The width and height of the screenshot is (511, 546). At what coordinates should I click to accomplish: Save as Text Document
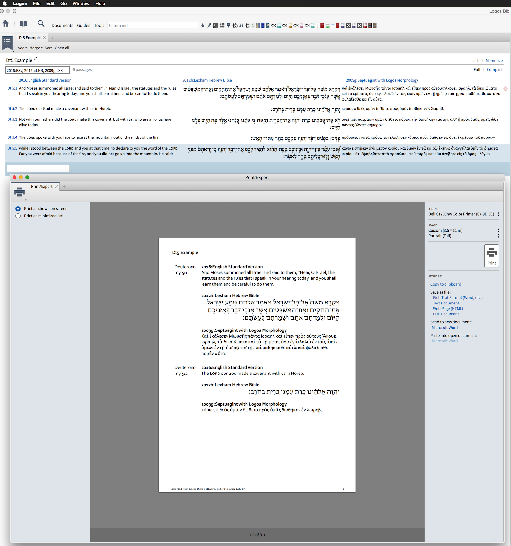coord(446,303)
